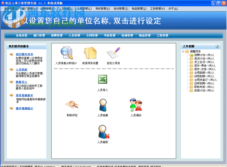Select 合同未签订->共2人 reminder item
The image size is (227, 167).
205,80
